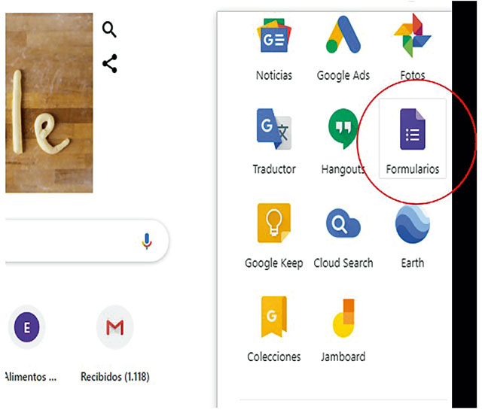Viewport: 482px width, 410px height.
Task: Start voice search with microphone
Action: pos(148,241)
